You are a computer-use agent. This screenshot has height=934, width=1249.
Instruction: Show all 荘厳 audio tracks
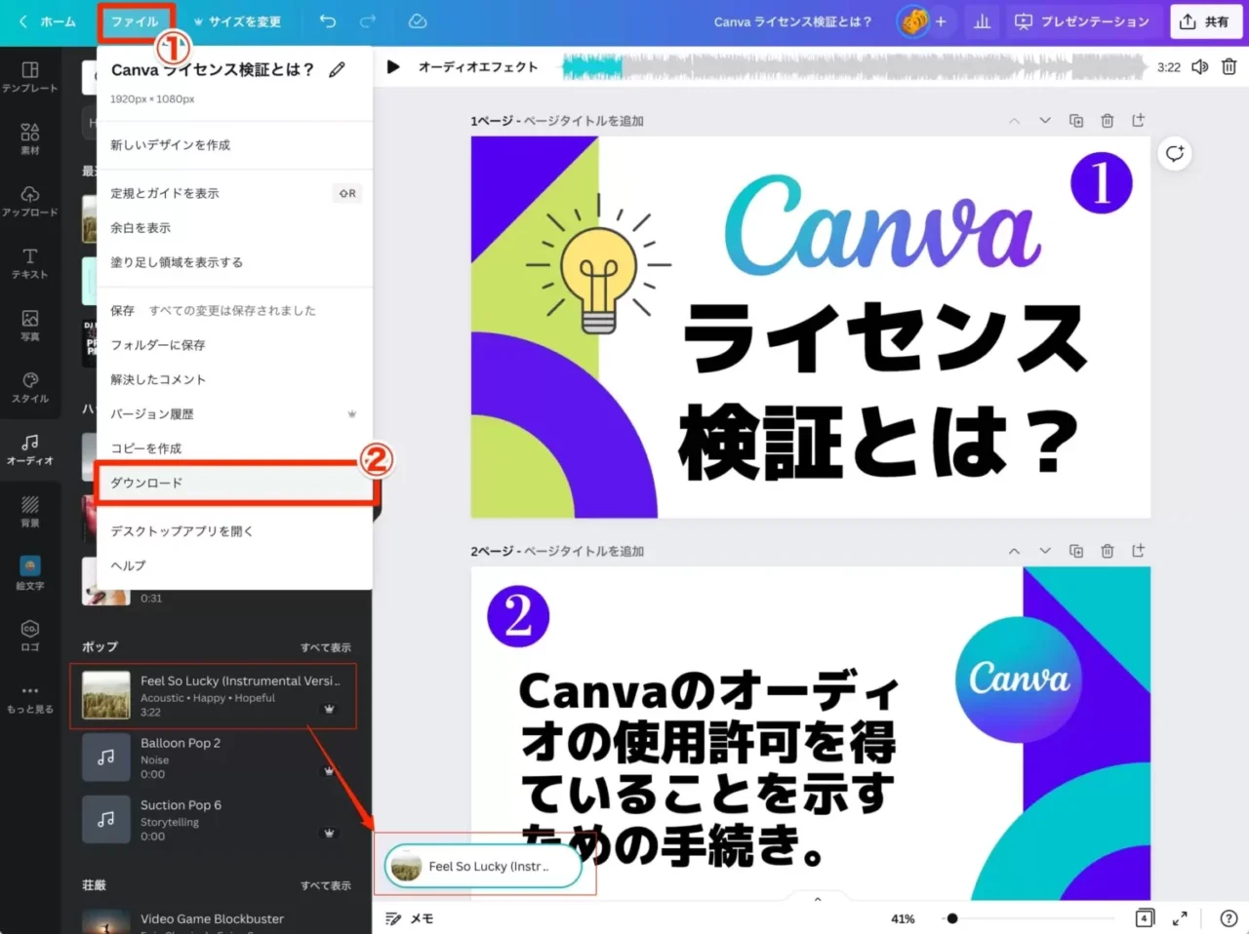pyautogui.click(x=326, y=885)
